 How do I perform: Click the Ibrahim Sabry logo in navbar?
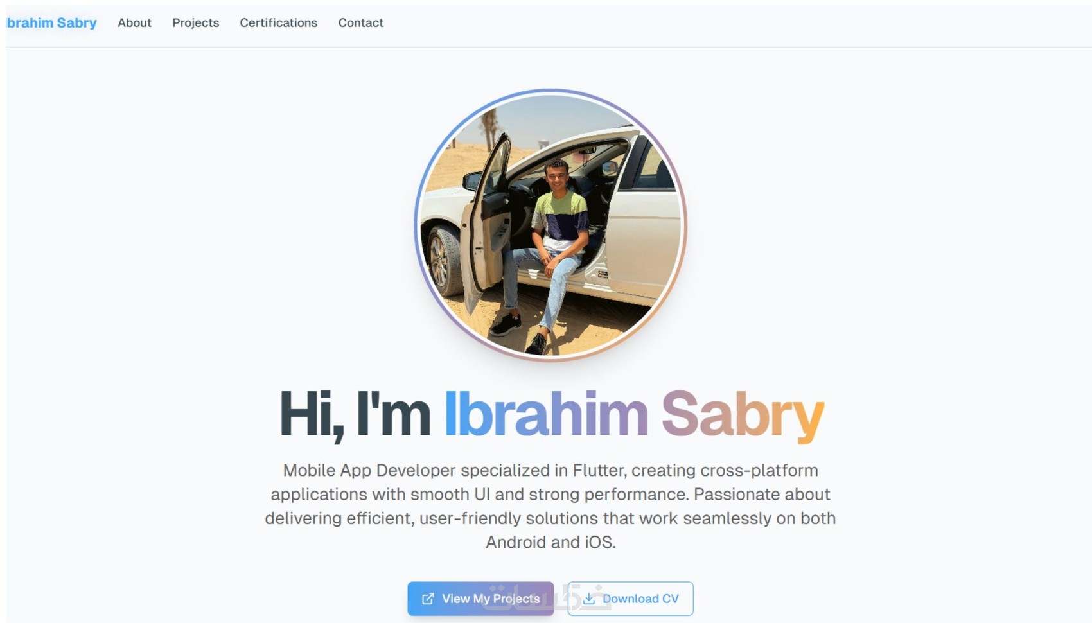51,23
